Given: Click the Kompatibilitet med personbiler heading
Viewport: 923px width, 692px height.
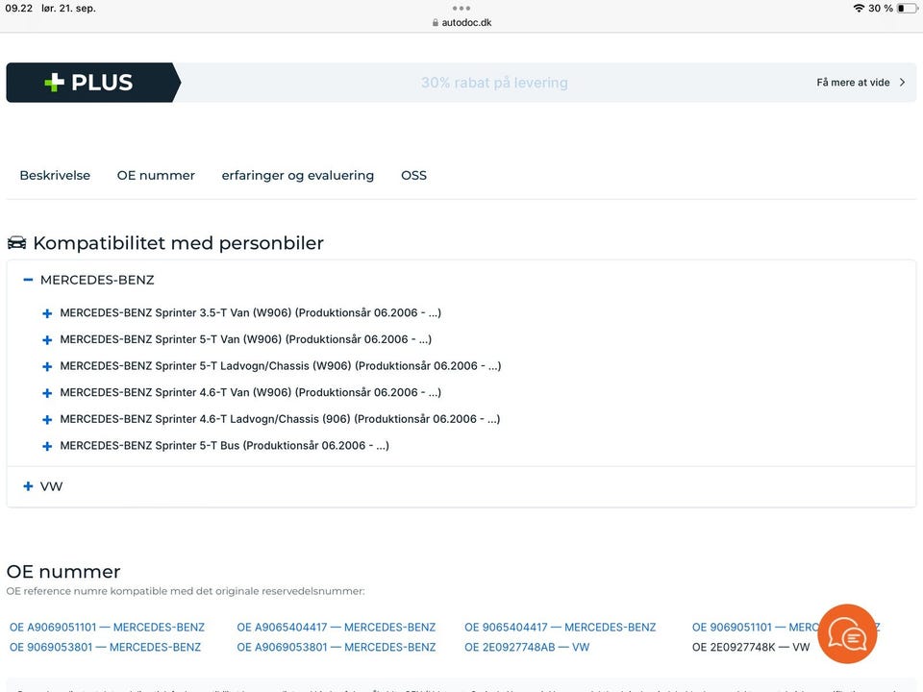Looking at the screenshot, I should coord(179,242).
